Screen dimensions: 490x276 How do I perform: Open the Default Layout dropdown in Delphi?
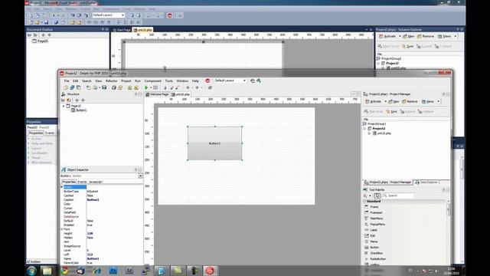[244, 80]
